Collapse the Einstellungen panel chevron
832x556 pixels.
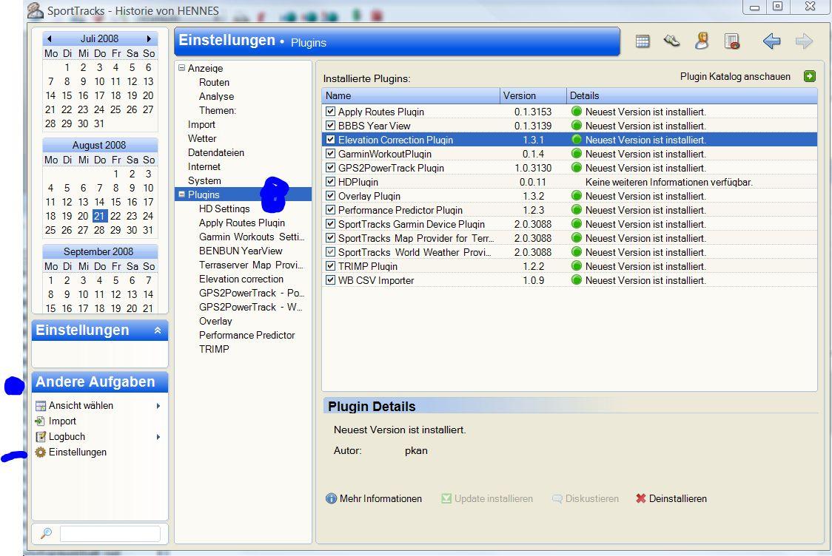pos(158,330)
